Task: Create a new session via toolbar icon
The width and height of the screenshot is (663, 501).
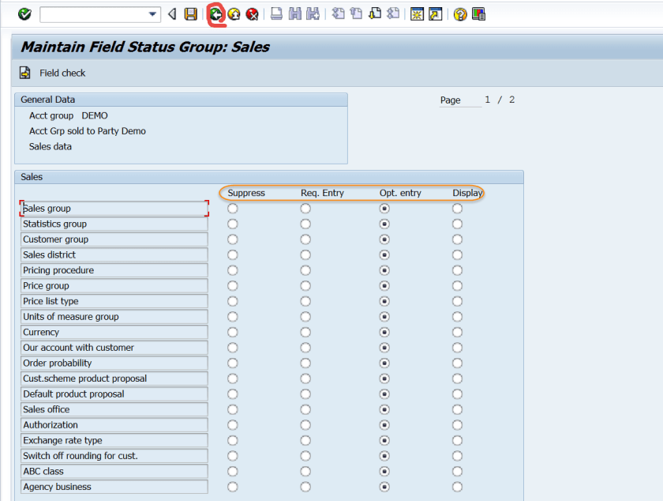Action: tap(417, 14)
